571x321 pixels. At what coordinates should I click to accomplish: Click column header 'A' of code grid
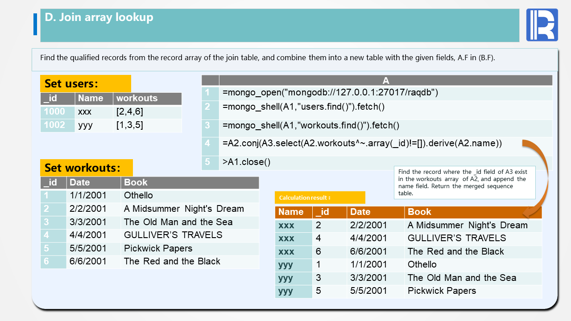click(386, 80)
